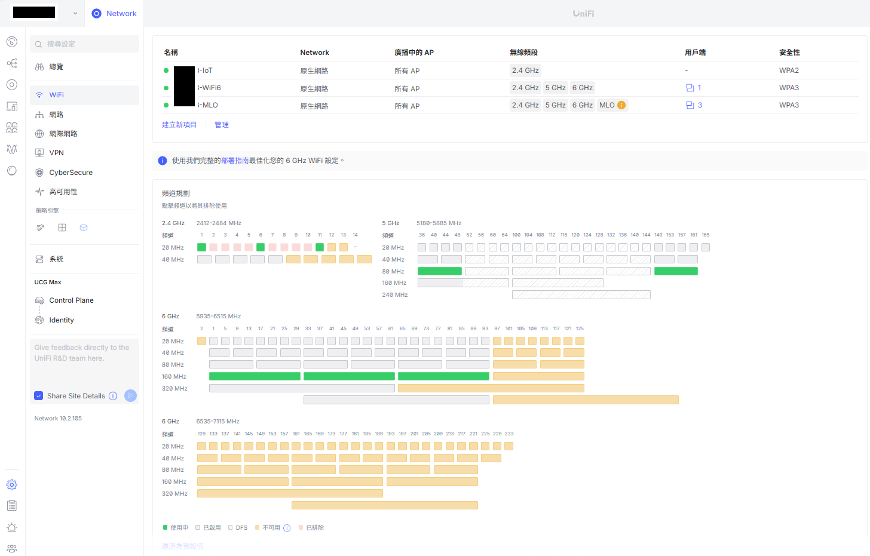Open the policy engine grid icon
The width and height of the screenshot is (870, 556).
[62, 228]
